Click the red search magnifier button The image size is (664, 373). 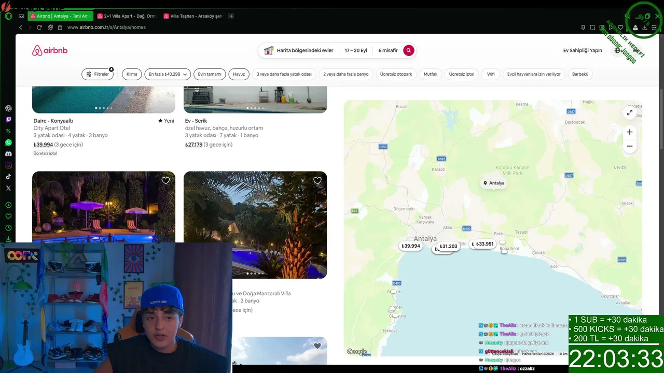point(409,50)
